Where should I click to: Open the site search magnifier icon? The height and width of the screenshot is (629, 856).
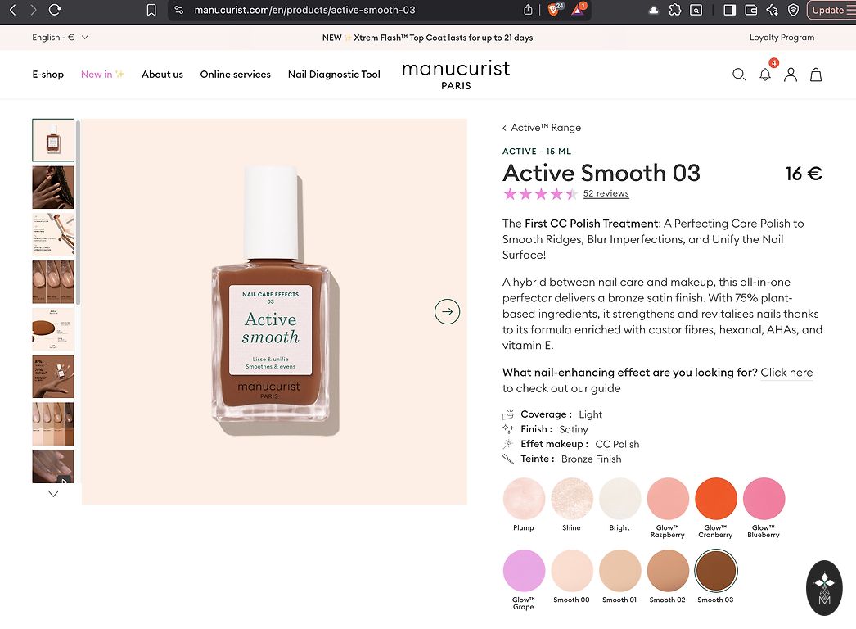coord(739,75)
